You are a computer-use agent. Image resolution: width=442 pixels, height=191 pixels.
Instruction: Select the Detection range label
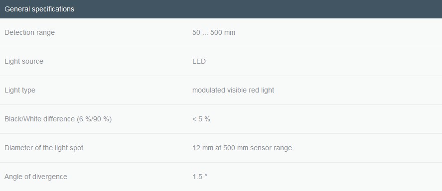pyautogui.click(x=29, y=32)
